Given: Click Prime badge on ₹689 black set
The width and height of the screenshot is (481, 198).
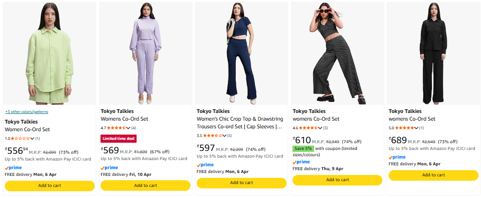Looking at the screenshot, I should tap(398, 157).
